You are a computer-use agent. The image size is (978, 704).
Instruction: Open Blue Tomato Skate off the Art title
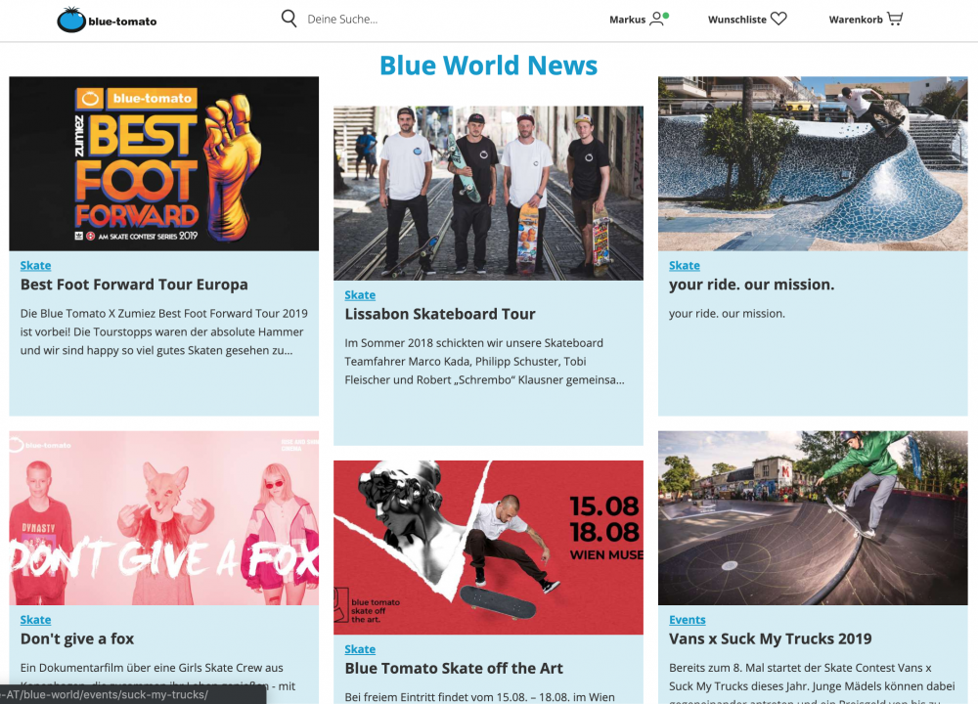click(x=454, y=668)
